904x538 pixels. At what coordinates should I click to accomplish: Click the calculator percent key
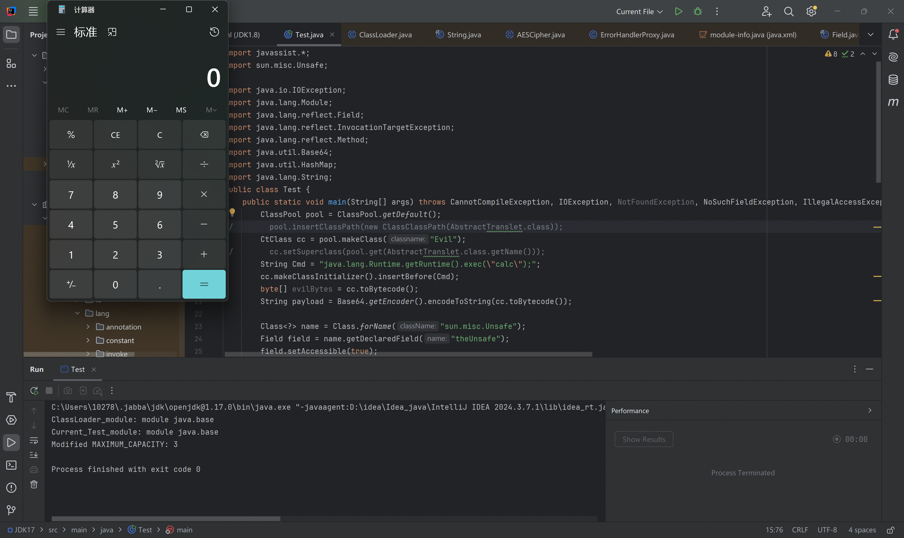point(71,134)
